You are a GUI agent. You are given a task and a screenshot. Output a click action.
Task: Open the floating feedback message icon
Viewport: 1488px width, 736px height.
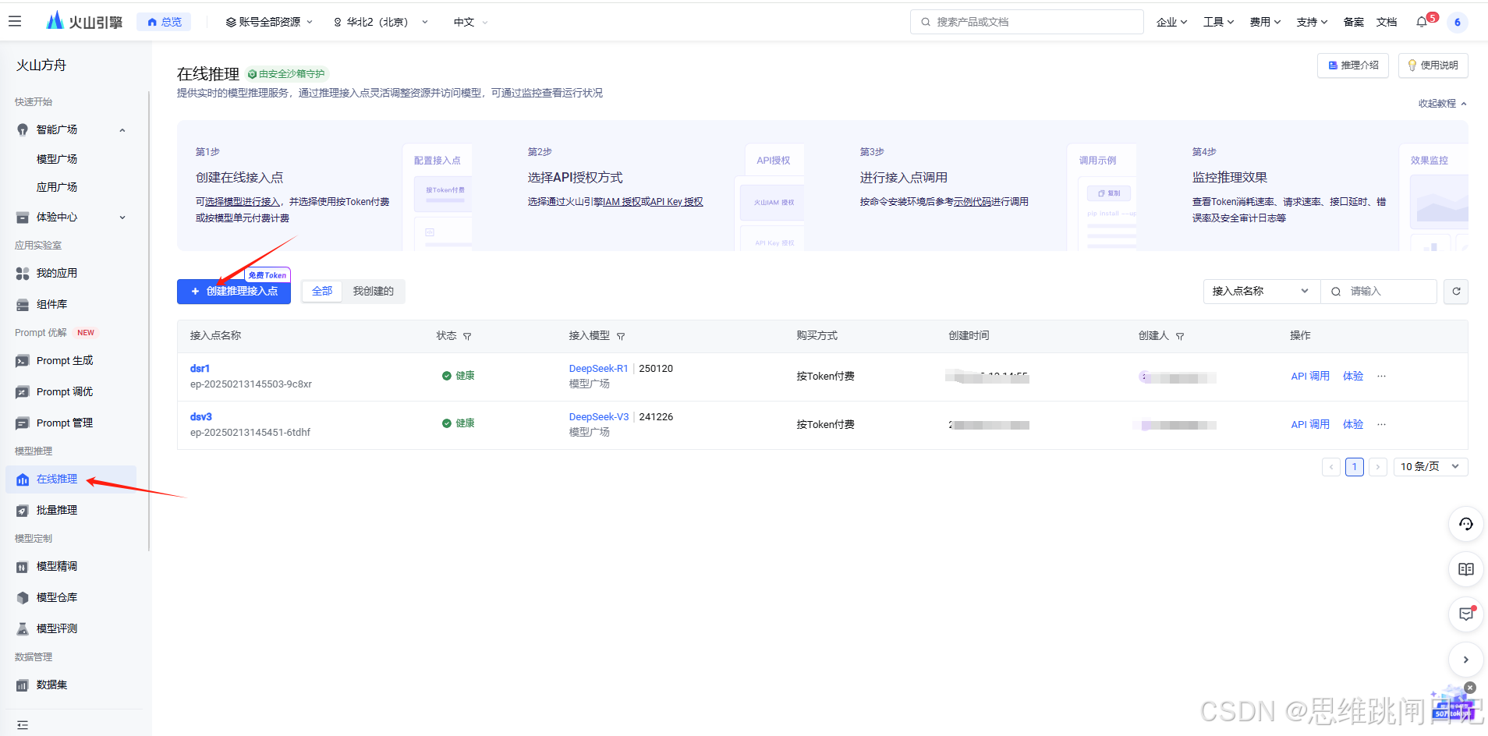[1466, 614]
